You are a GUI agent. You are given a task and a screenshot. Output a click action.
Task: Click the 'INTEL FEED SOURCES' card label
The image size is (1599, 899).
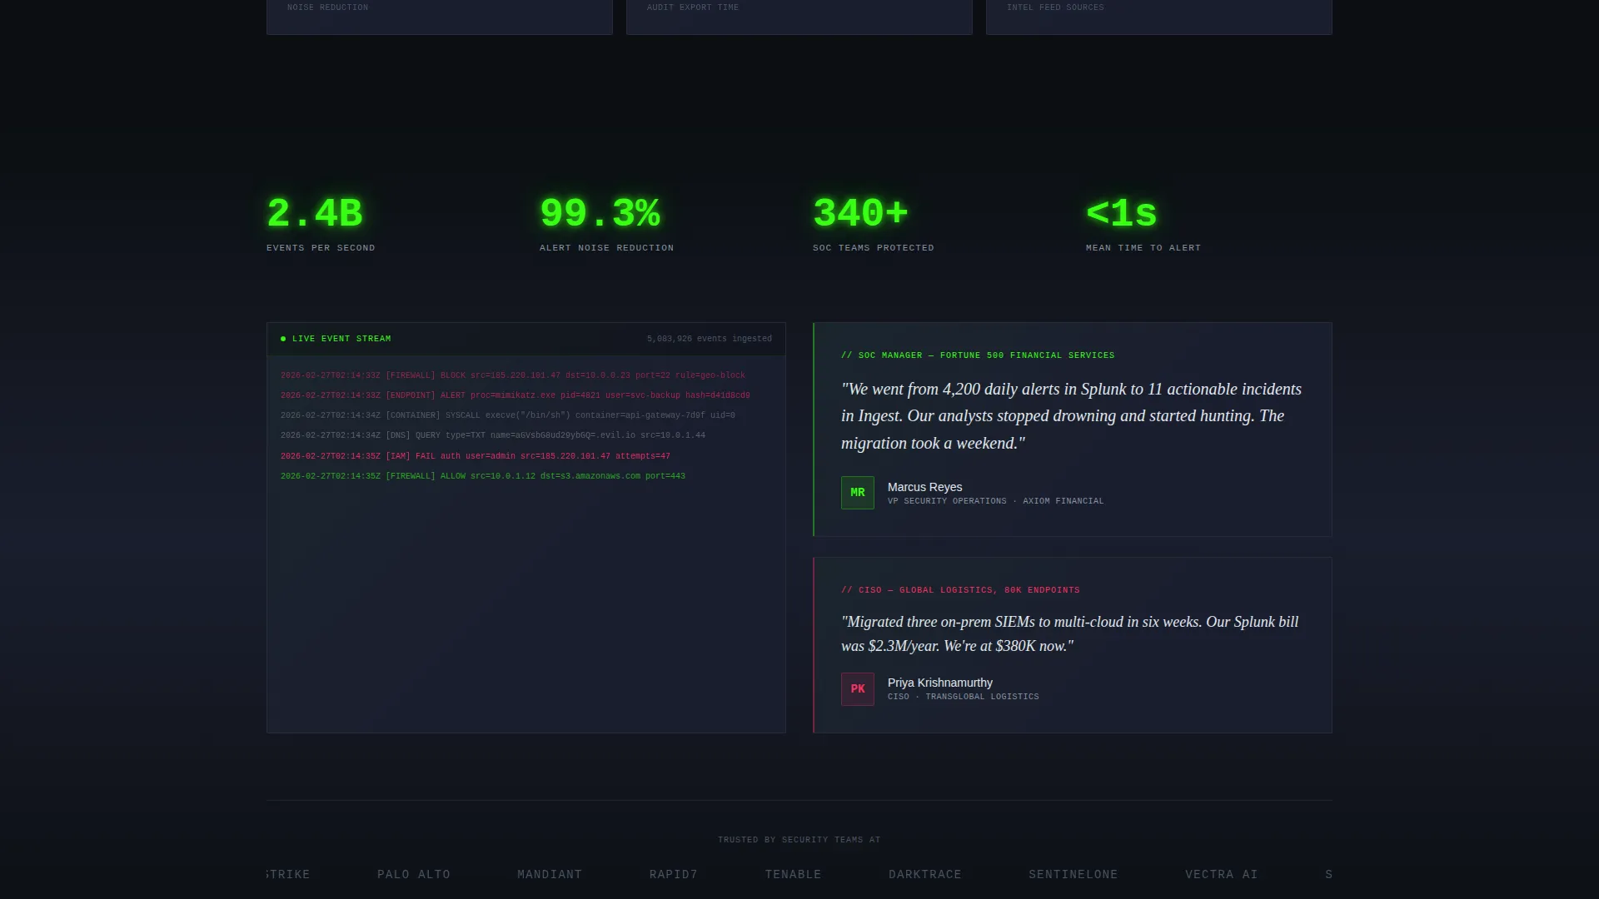tap(1055, 7)
